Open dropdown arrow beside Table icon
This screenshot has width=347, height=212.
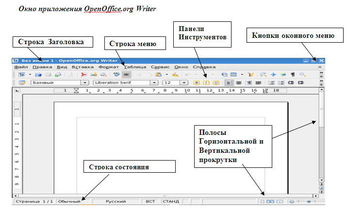[x=242, y=75]
